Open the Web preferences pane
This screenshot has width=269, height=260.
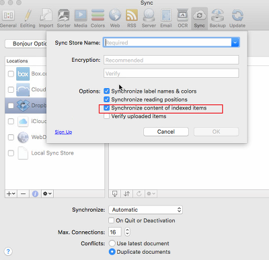coord(115,19)
